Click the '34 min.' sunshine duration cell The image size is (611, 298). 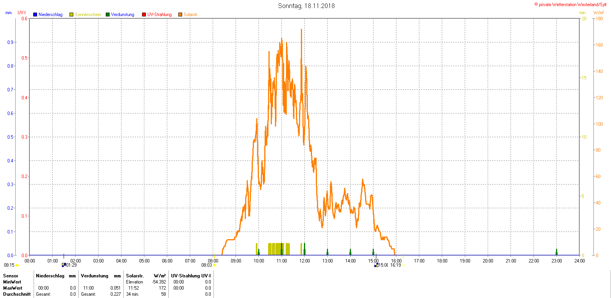coord(133,294)
